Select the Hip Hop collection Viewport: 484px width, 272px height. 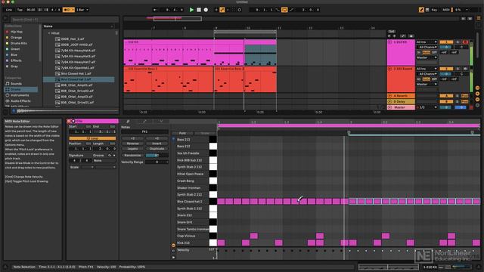tap(17, 32)
